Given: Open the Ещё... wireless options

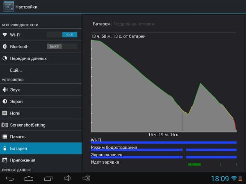Looking at the screenshot, I should pyautogui.click(x=41, y=70).
